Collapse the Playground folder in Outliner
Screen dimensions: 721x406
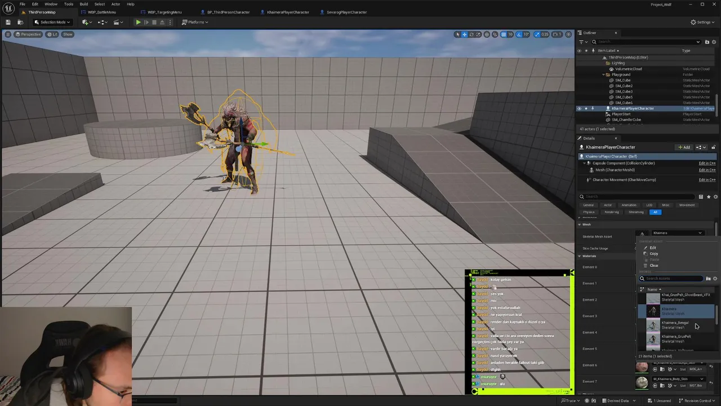coord(603,74)
